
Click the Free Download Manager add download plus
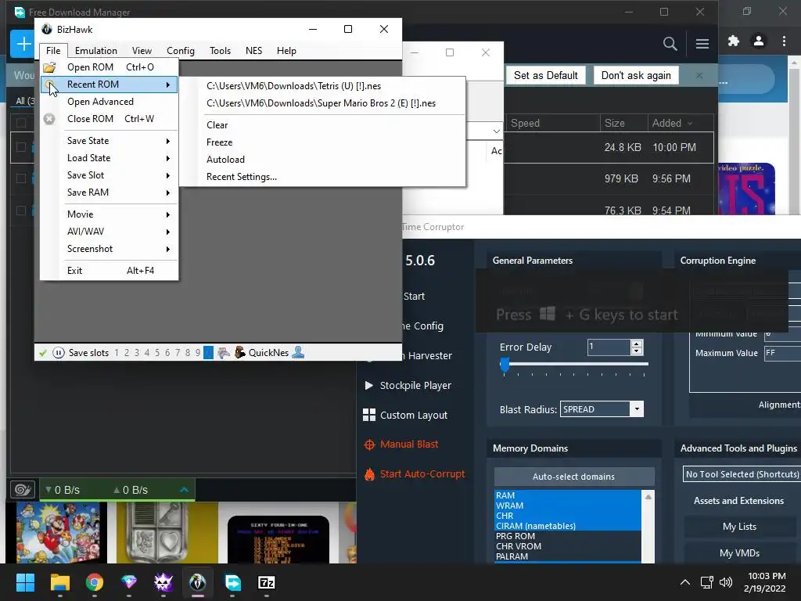click(23, 44)
